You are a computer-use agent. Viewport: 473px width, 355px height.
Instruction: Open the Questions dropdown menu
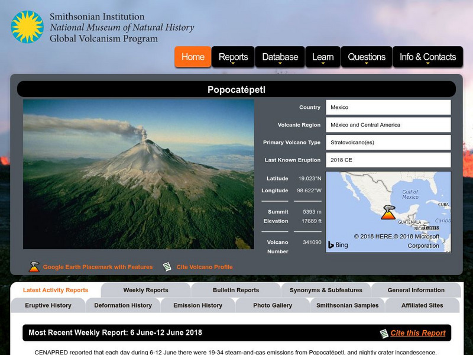(x=365, y=57)
